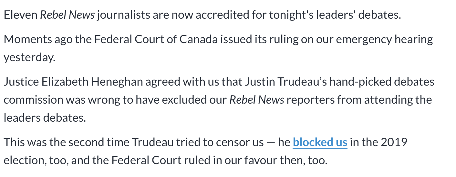Viewport: 456px width, 177px height.
Task: Open the 'blocked us' hyperlink
Action: [x=320, y=142]
